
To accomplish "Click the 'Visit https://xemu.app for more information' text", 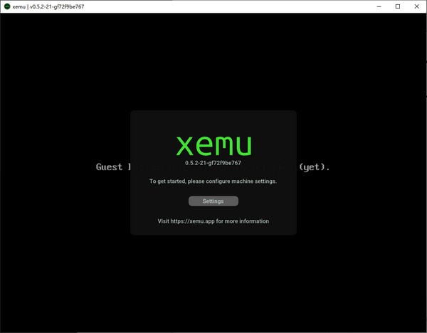I will tap(213, 221).
